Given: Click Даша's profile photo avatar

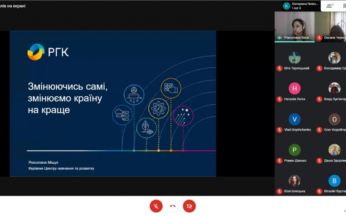Looking at the screenshot, I should 334,150.
